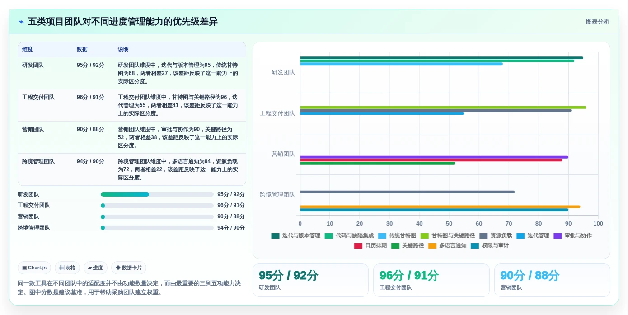
Task: Click the 营销团队 progress bar
Action: pyautogui.click(x=157, y=217)
